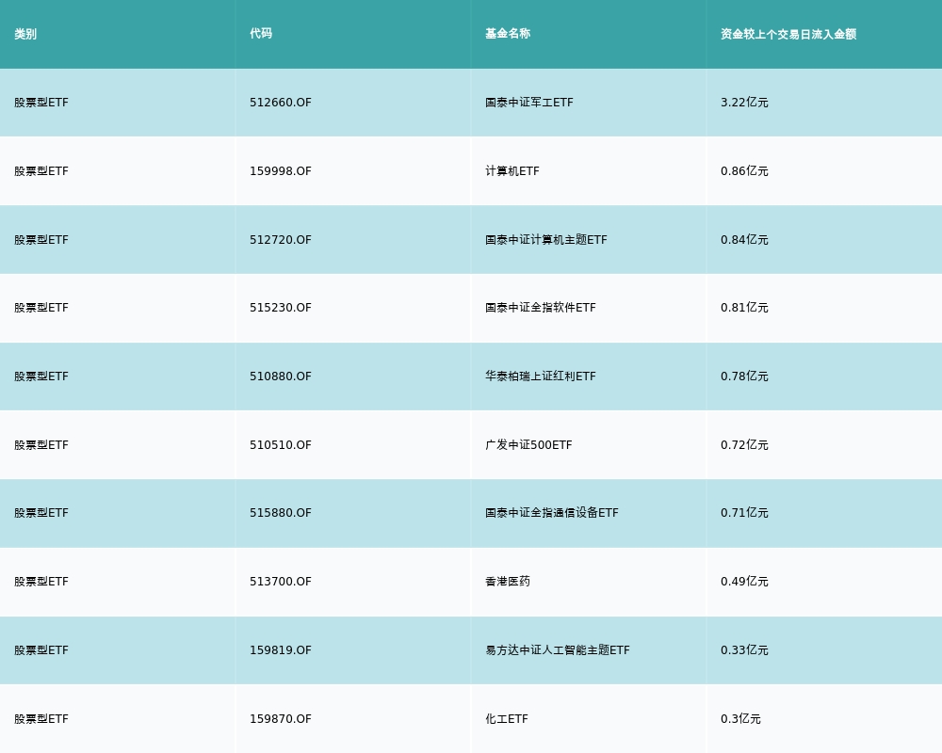Select fund name 华泰柏瑞上证红利ETF

click(541, 376)
